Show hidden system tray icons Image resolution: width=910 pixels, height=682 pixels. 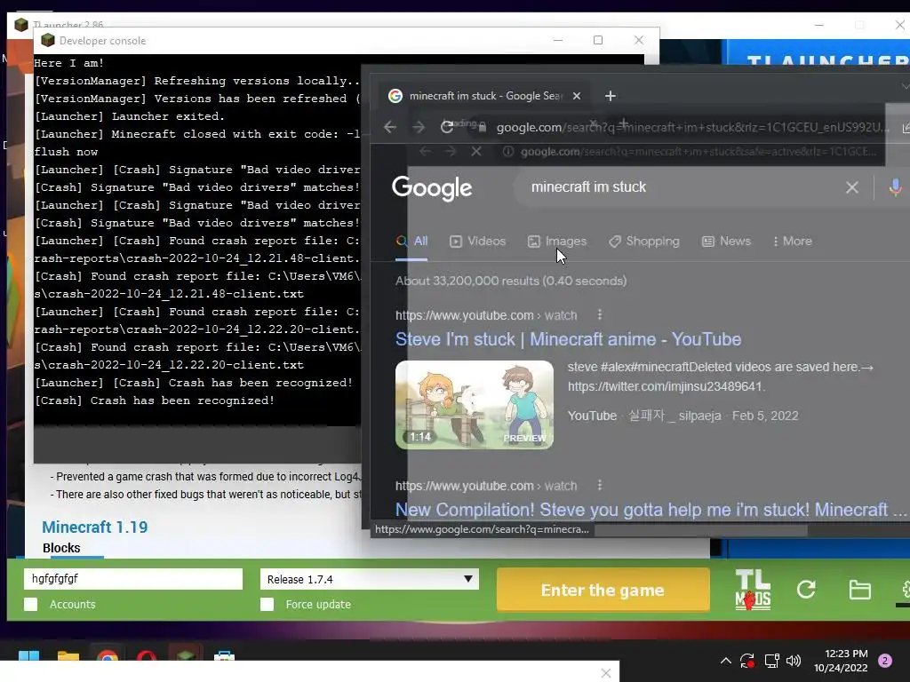(x=725, y=660)
